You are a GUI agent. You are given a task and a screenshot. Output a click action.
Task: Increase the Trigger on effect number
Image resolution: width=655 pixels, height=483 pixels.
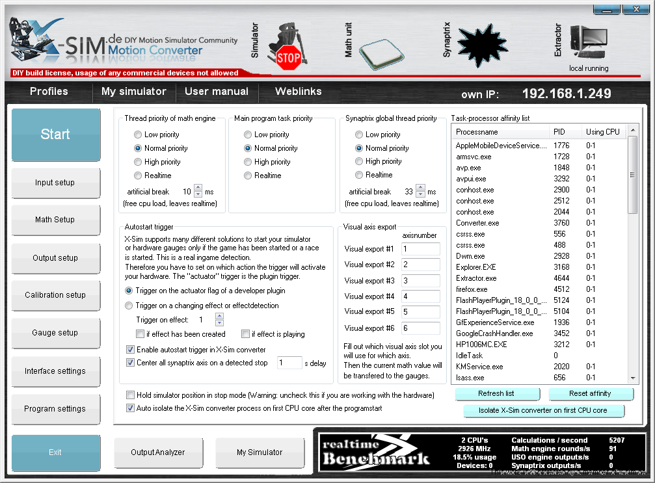(x=219, y=317)
